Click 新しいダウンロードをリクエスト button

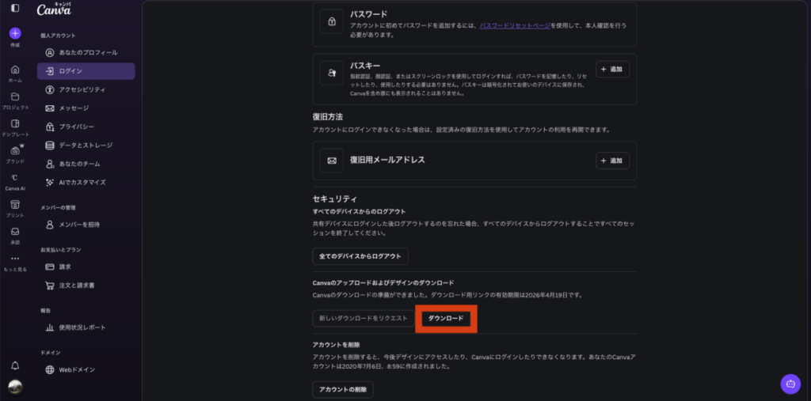(x=363, y=318)
